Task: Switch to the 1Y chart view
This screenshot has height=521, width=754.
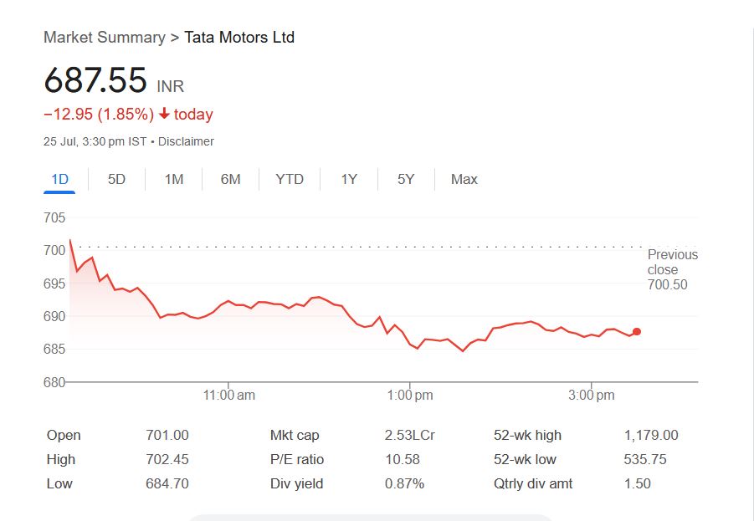Action: coord(349,179)
